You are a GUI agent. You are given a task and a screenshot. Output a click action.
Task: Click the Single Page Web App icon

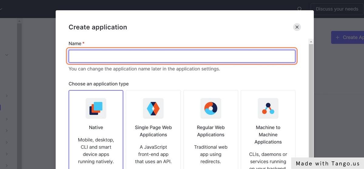pyautogui.click(x=153, y=108)
